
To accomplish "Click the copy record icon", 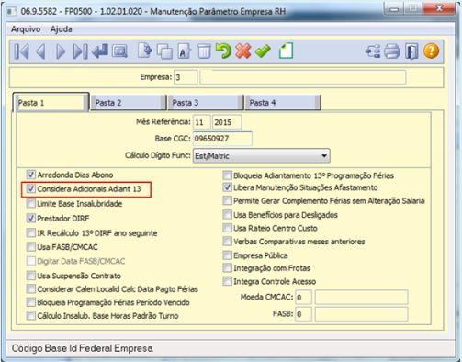I will pos(164,51).
